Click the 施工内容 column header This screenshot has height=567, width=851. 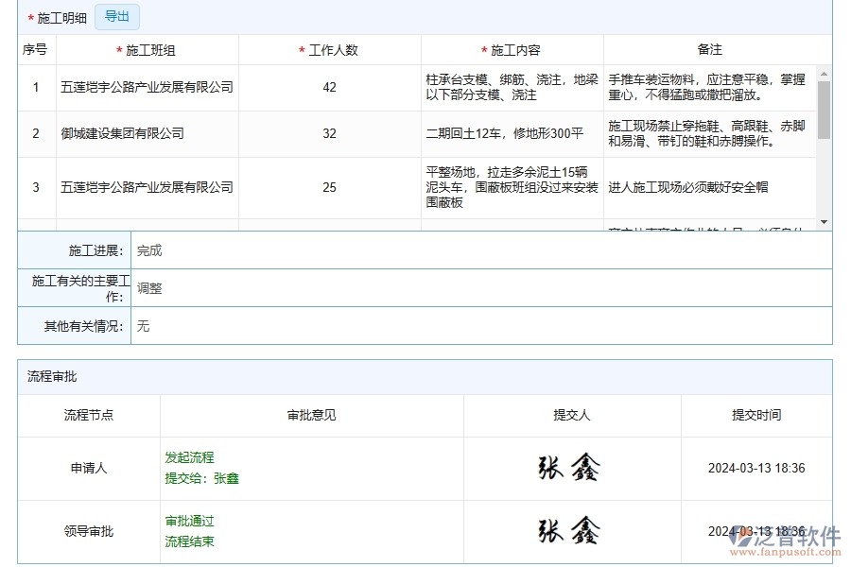pos(513,50)
